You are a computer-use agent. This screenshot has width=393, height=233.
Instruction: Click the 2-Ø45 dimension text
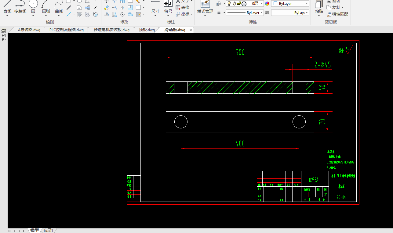pyautogui.click(x=323, y=65)
